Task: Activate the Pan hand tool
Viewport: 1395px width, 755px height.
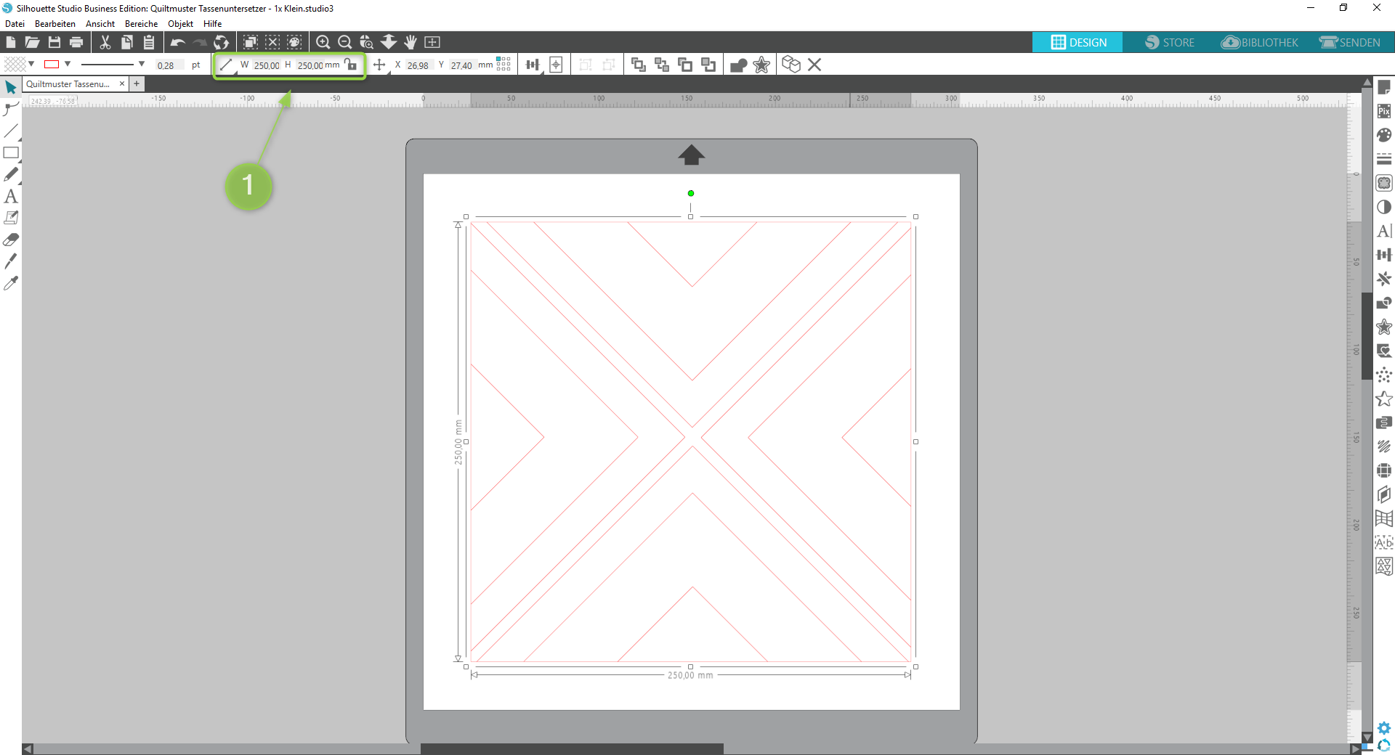Action: (411, 42)
